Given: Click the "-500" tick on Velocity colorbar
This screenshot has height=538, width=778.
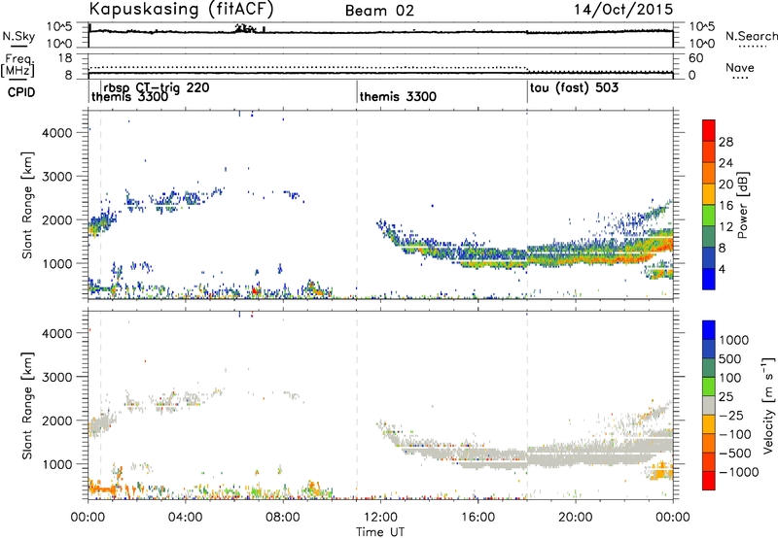Looking at the screenshot, I should (735, 454).
